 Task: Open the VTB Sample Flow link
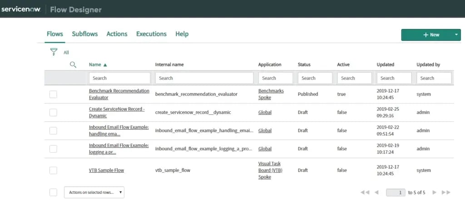[x=106, y=170]
